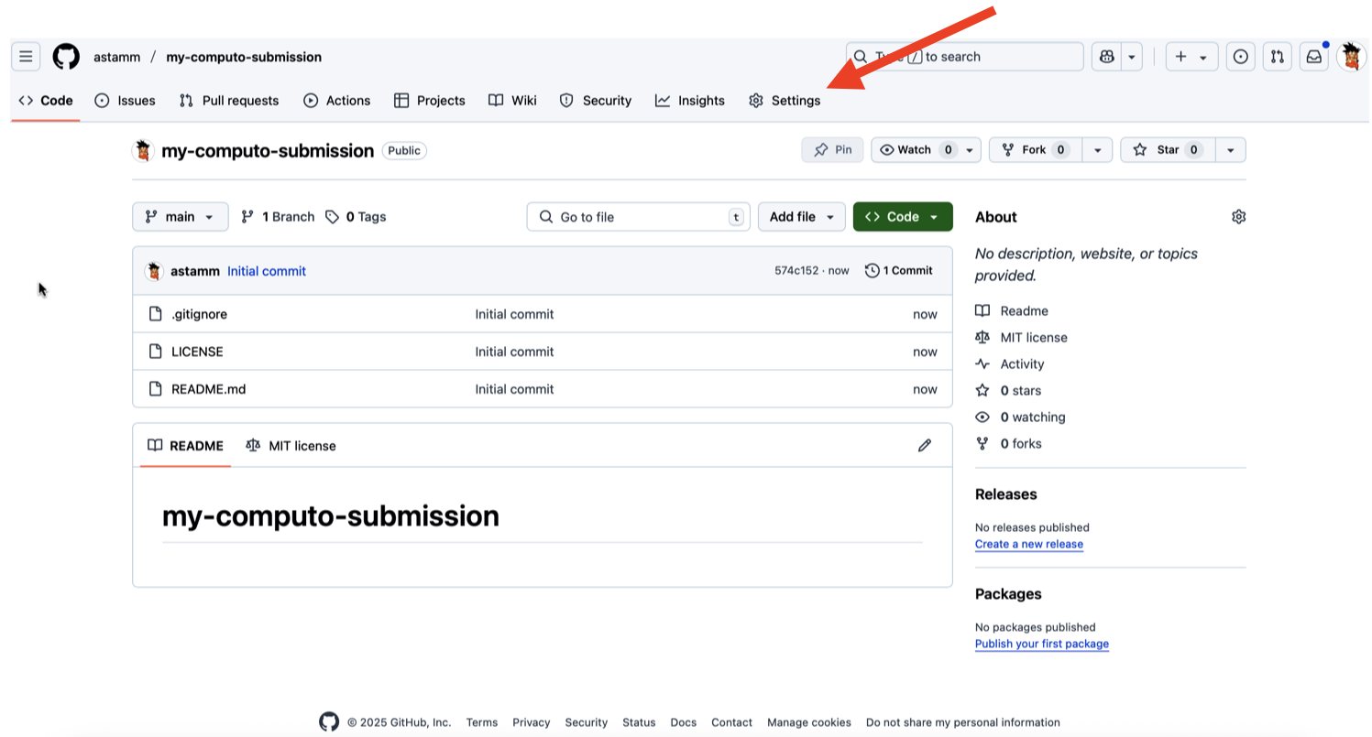Open the Watch notifications dropdown
Screen dimensions: 1372x737
[x=926, y=150]
